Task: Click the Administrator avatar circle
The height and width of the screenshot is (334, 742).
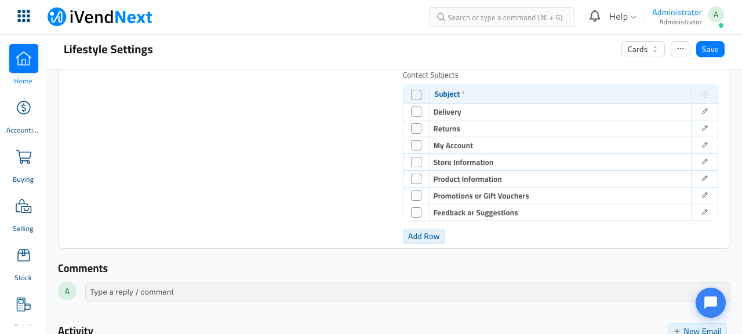Action: [x=716, y=15]
